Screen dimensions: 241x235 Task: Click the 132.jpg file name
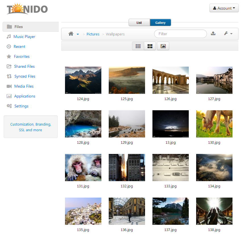127,186
